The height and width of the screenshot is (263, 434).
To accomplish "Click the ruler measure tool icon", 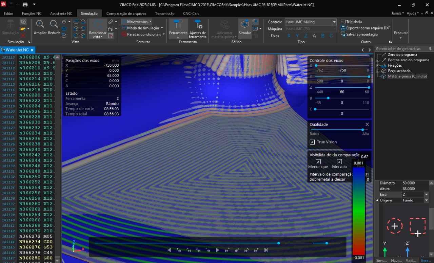I will [111, 22].
